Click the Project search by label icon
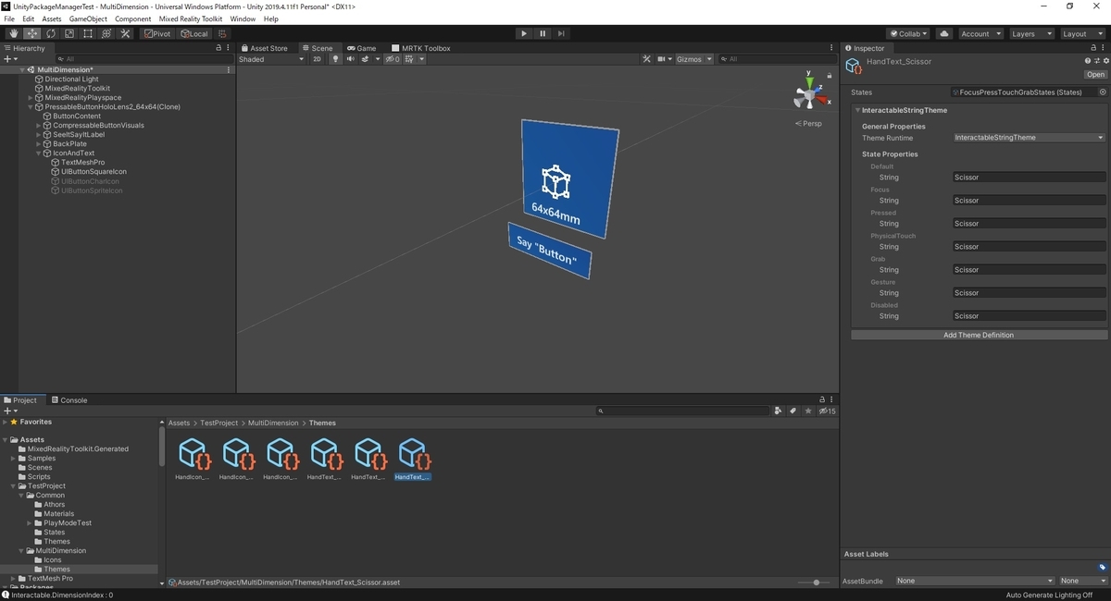 click(793, 411)
